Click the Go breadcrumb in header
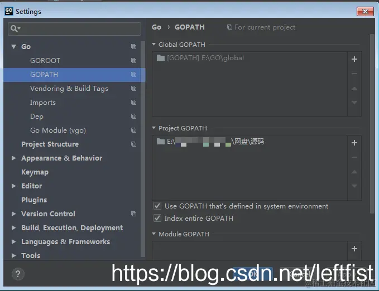The image size is (379, 291). point(157,27)
